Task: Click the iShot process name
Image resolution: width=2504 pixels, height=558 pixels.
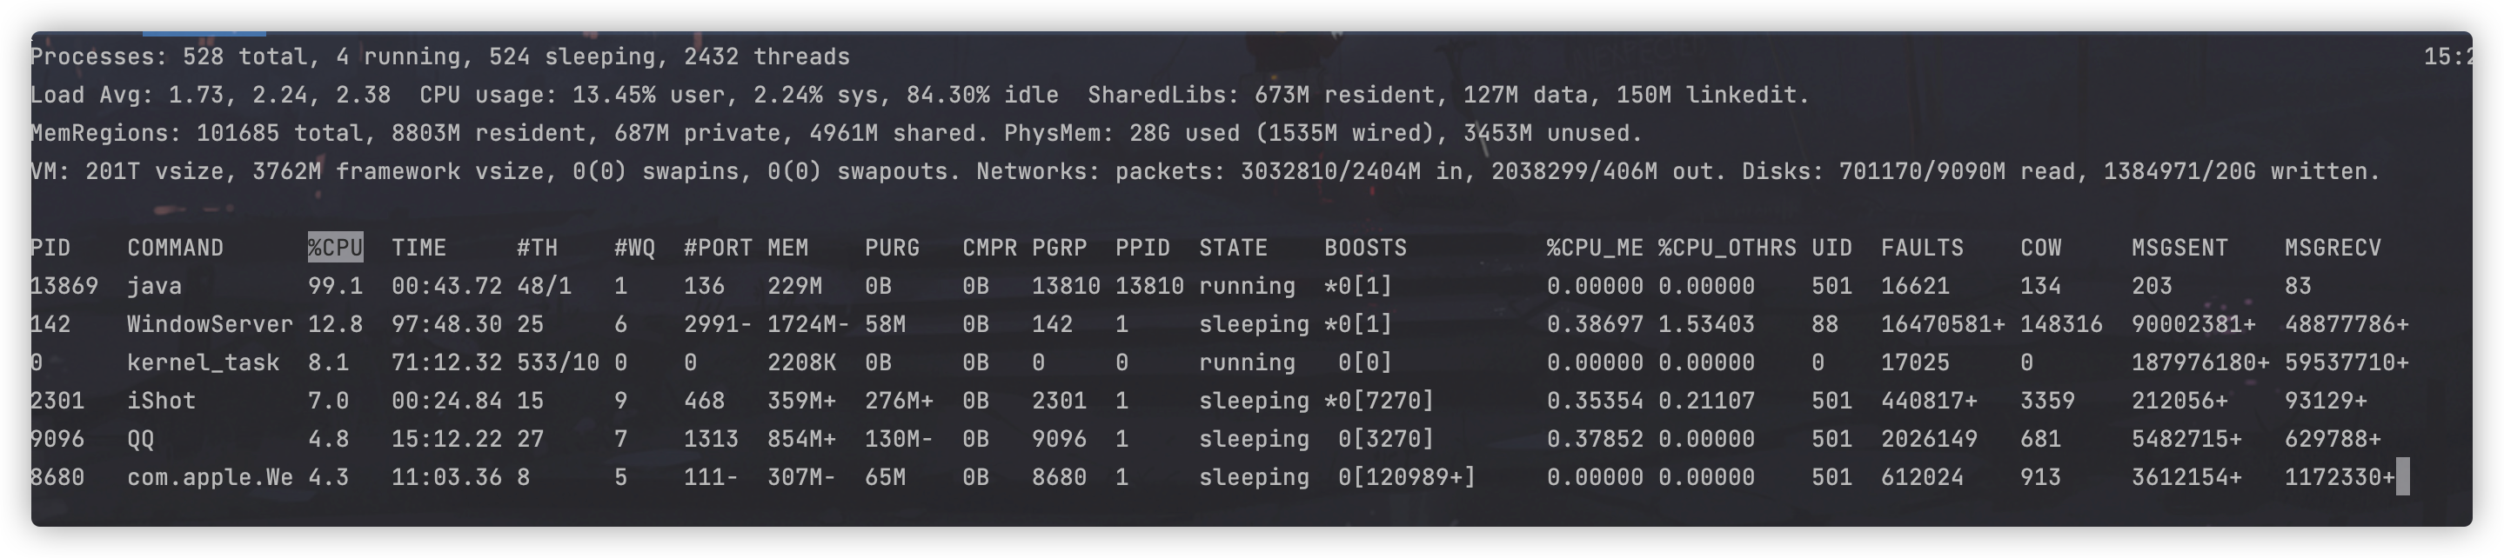Action: pos(161,401)
